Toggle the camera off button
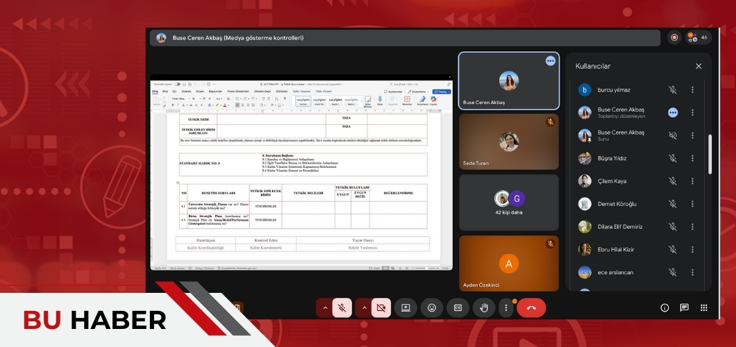 tap(380, 307)
